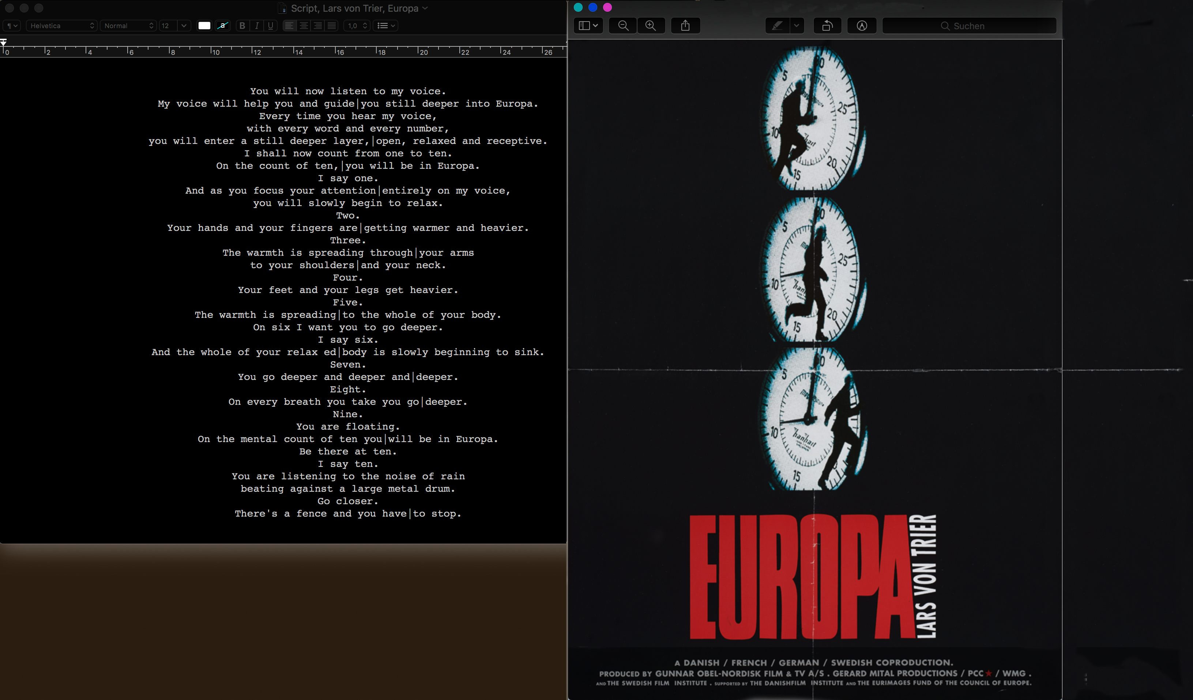The width and height of the screenshot is (1193, 700).
Task: Click the line 'I say one.'
Action: (x=348, y=178)
